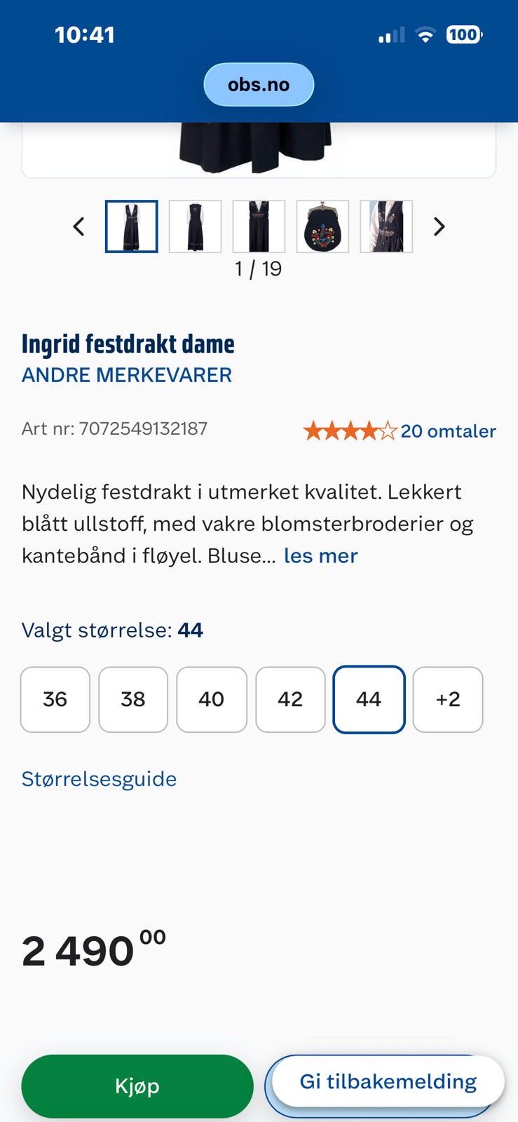The image size is (518, 1122).
Task: Select size 40
Action: coord(212,699)
